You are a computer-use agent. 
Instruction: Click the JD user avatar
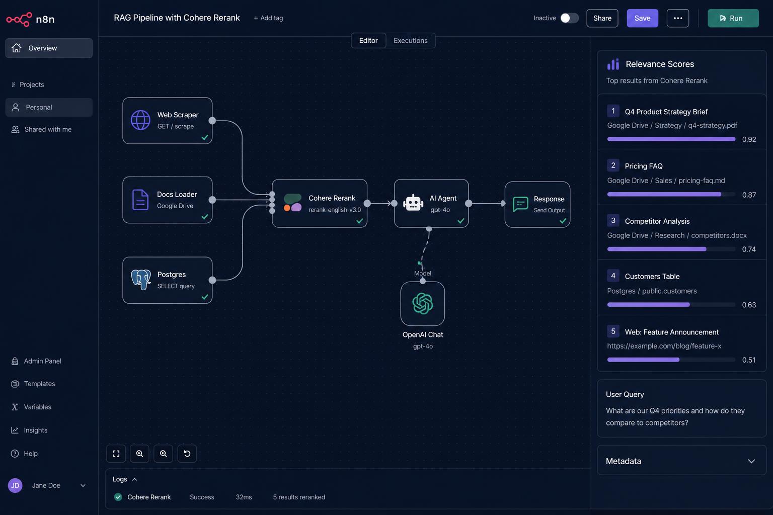15,485
